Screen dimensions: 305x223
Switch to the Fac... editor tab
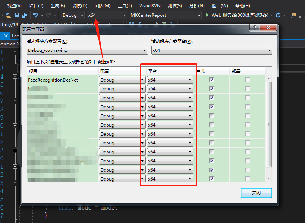15,36
